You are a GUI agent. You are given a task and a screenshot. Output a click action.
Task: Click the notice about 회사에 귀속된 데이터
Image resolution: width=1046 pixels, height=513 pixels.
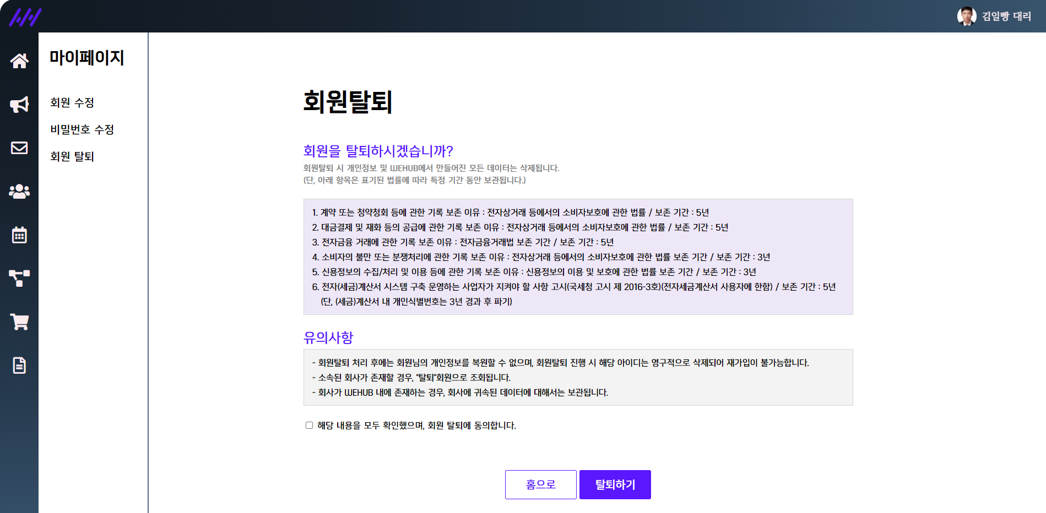tap(460, 392)
